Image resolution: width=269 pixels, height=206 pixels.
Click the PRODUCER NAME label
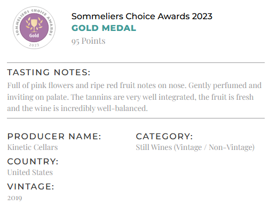coord(54,137)
